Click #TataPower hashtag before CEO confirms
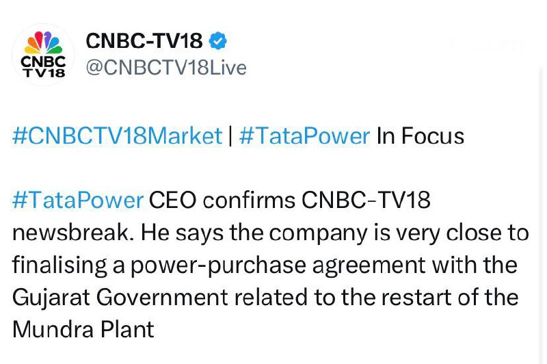This screenshot has height=364, width=547. point(78,200)
